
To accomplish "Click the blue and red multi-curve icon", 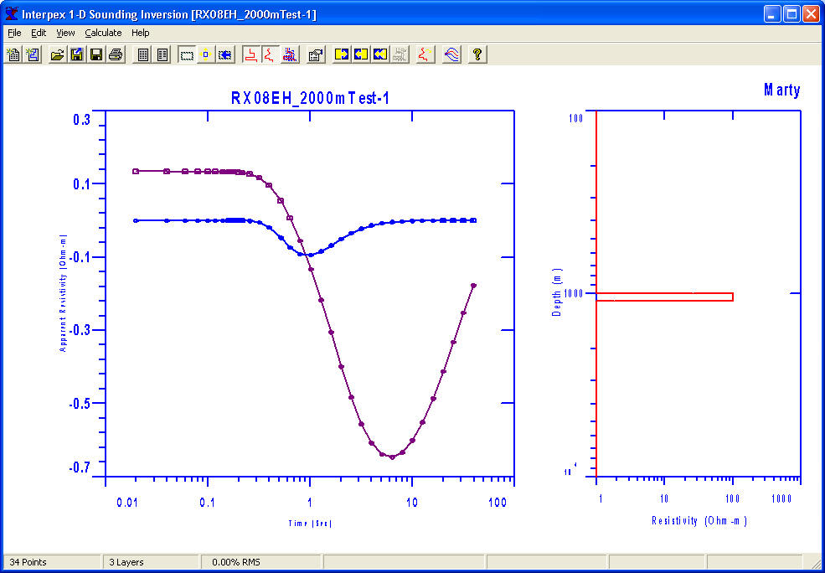I will point(451,54).
